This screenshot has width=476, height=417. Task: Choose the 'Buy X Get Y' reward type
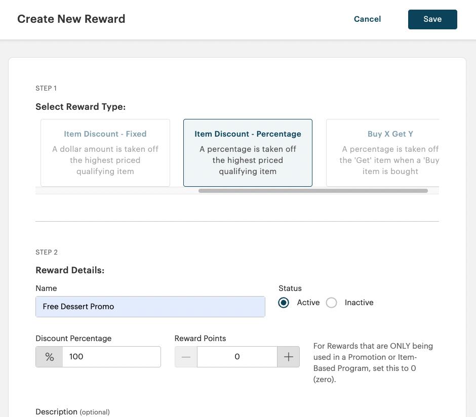(x=390, y=152)
